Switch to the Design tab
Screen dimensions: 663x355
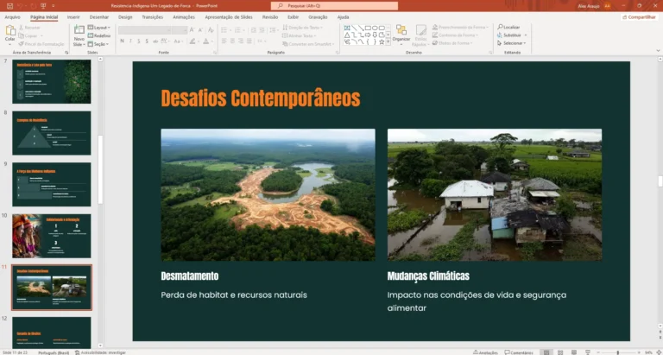tap(125, 17)
